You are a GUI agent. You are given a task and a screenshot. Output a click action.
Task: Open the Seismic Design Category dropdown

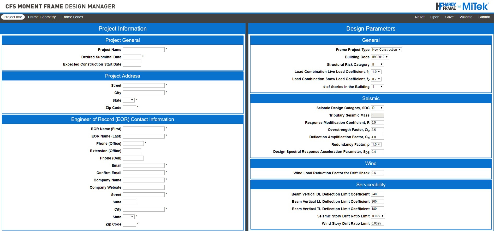(377, 108)
